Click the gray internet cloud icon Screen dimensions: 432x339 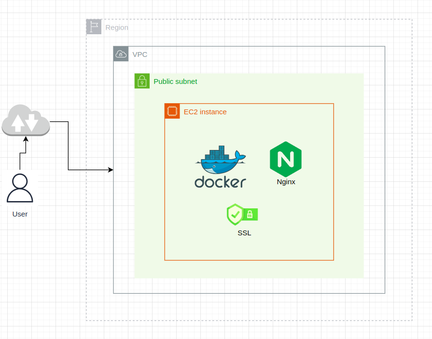click(x=26, y=120)
